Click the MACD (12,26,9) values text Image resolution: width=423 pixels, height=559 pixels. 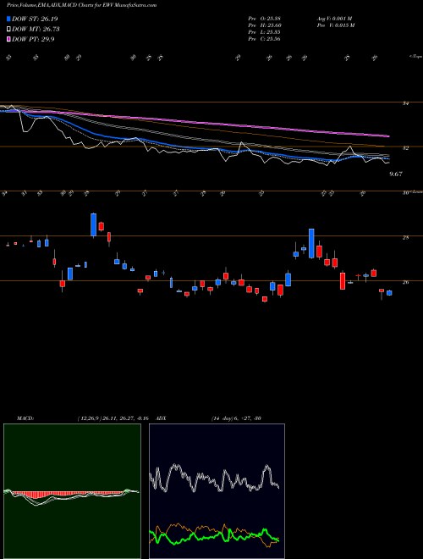tap(113, 418)
